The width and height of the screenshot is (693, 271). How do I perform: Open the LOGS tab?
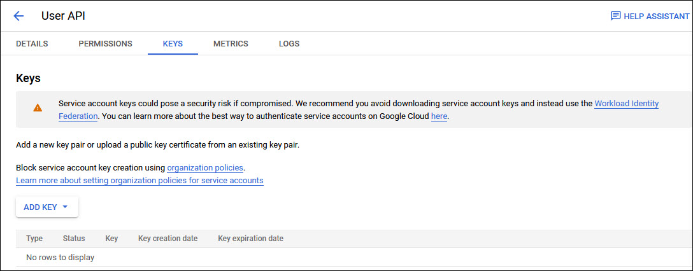click(289, 44)
